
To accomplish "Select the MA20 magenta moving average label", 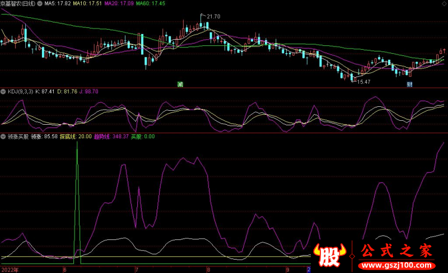I will pyautogui.click(x=122, y=3).
